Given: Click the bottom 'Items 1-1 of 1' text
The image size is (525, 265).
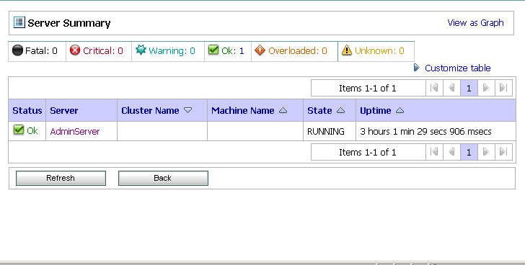Looking at the screenshot, I should (367, 153).
